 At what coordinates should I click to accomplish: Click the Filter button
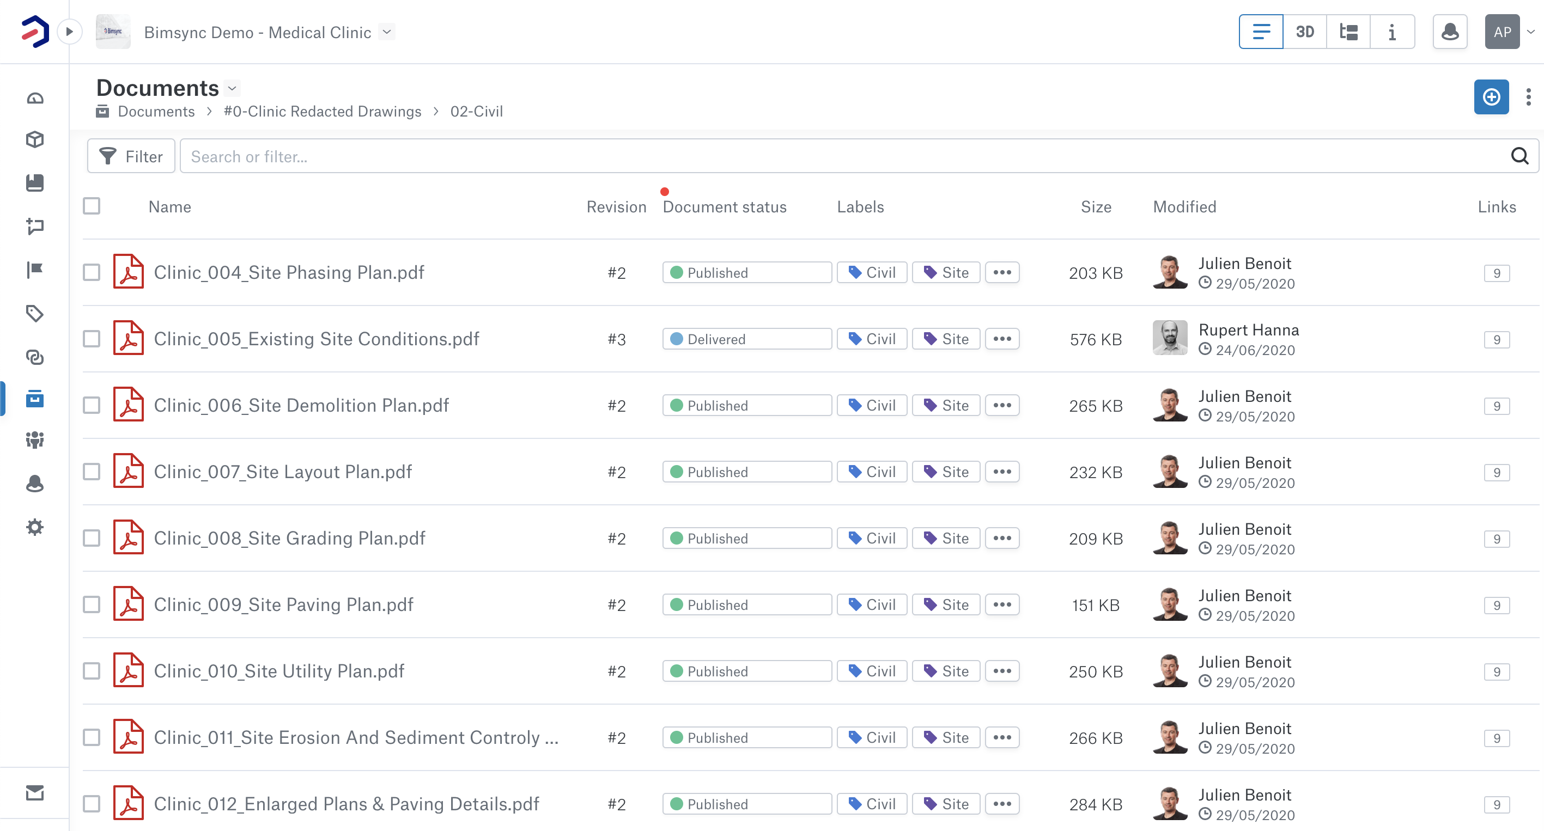pyautogui.click(x=131, y=156)
